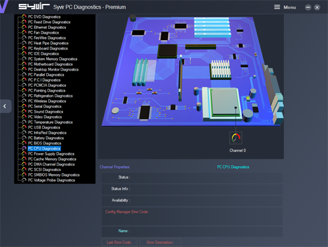Click gauge icon beside PC Fan Diagnostics
The width and height of the screenshot is (328, 247).
[24, 32]
